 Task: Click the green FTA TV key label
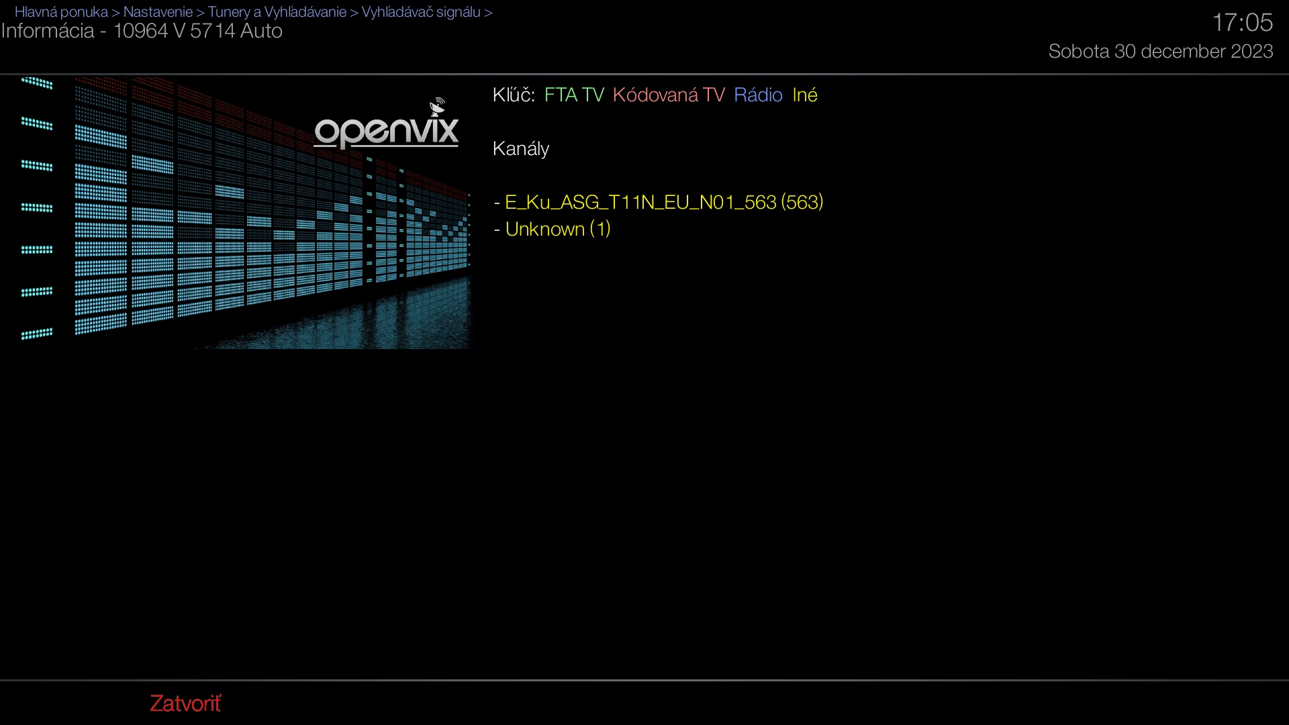(x=574, y=95)
